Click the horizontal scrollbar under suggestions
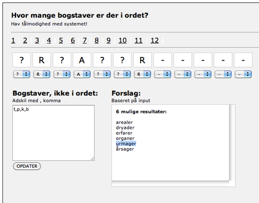 point(170,184)
